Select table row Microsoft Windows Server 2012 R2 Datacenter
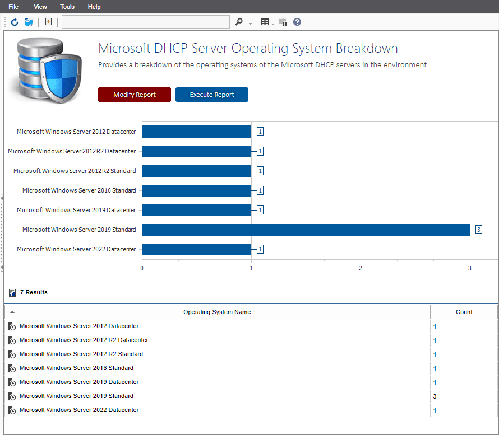The height and width of the screenshot is (435, 499). 251,340
